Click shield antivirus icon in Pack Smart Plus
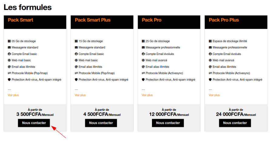This screenshot has width=276, height=142. point(76,80)
